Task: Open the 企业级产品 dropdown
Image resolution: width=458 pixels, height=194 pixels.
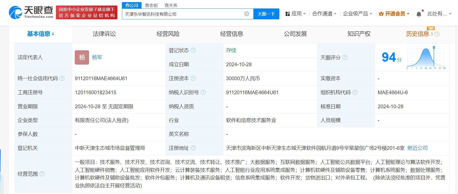Action: point(357,14)
